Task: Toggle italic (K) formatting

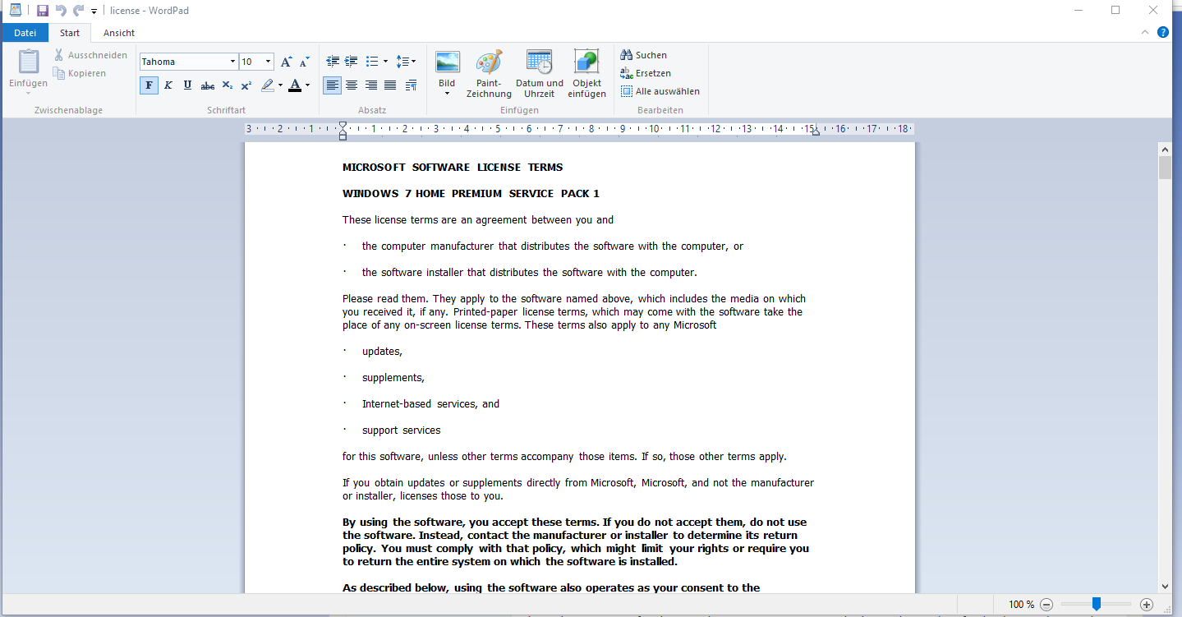Action: (168, 85)
